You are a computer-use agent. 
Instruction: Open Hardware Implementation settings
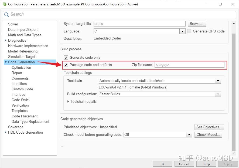(x=28, y=46)
